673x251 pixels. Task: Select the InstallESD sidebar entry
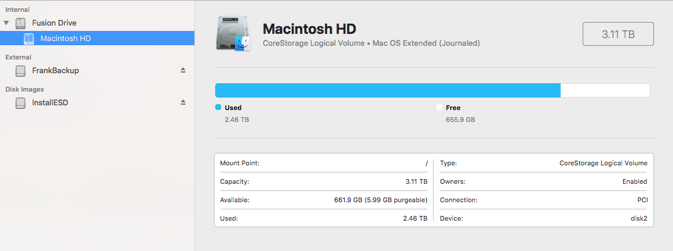click(50, 103)
